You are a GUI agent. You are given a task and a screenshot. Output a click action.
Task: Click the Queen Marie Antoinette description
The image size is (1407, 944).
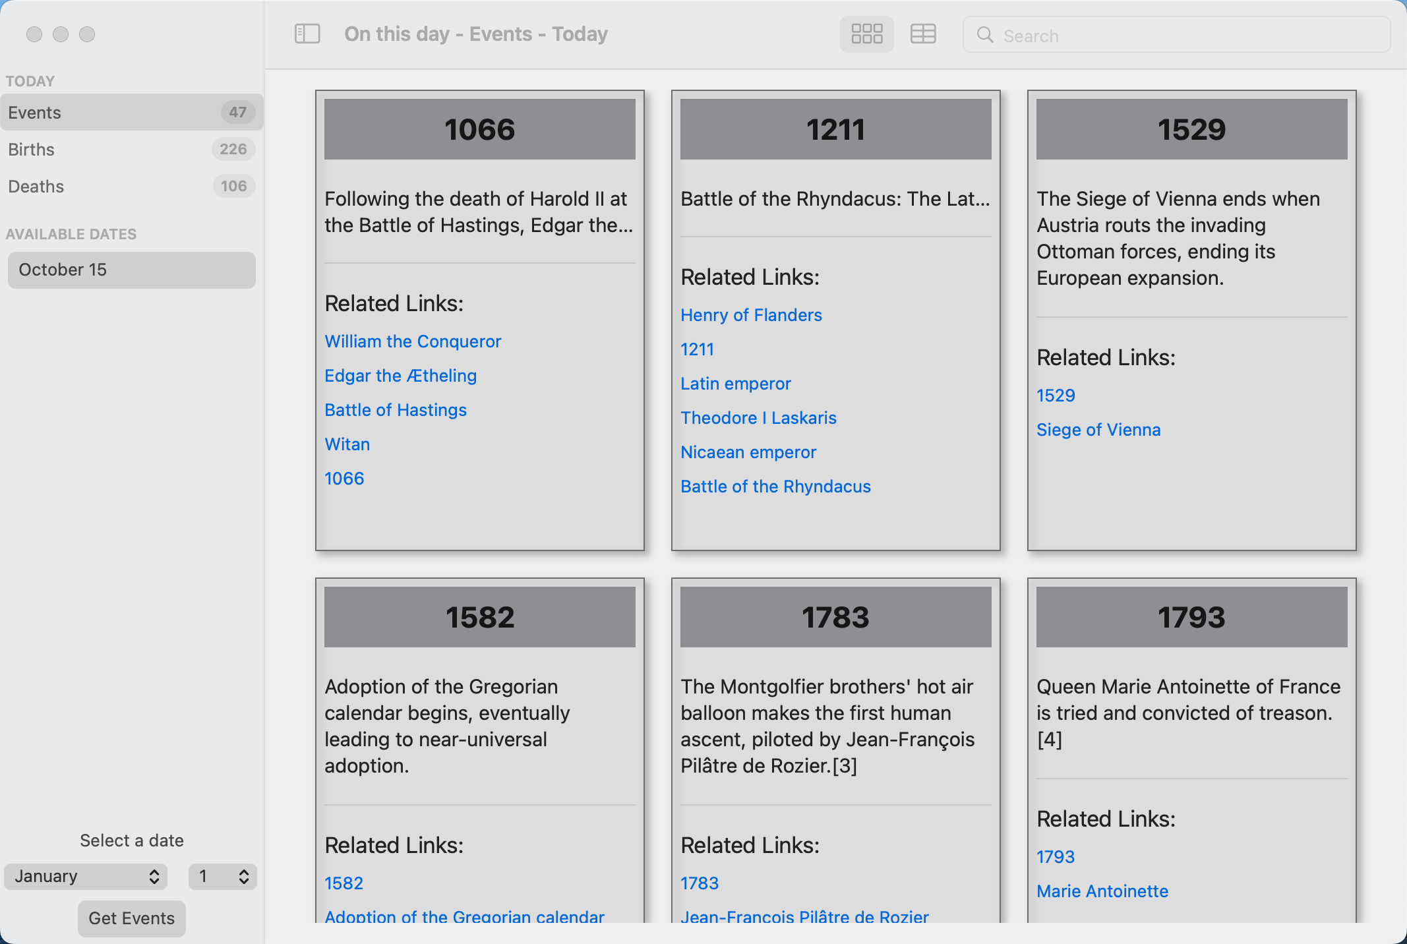click(x=1188, y=713)
